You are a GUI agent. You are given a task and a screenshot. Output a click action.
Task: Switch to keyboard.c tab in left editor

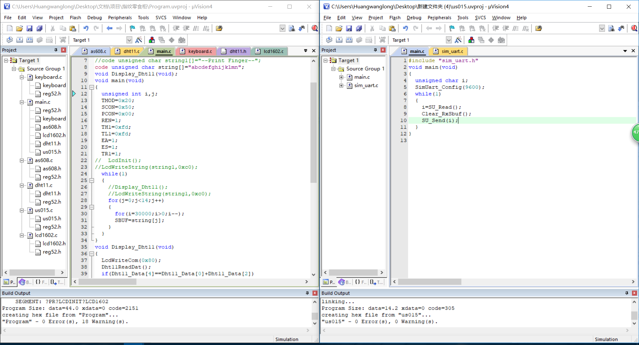[196, 51]
